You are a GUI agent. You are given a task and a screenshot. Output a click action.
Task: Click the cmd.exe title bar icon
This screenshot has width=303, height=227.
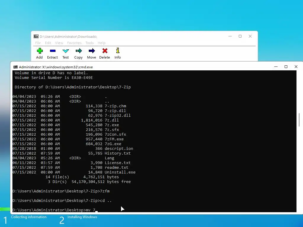point(15,67)
